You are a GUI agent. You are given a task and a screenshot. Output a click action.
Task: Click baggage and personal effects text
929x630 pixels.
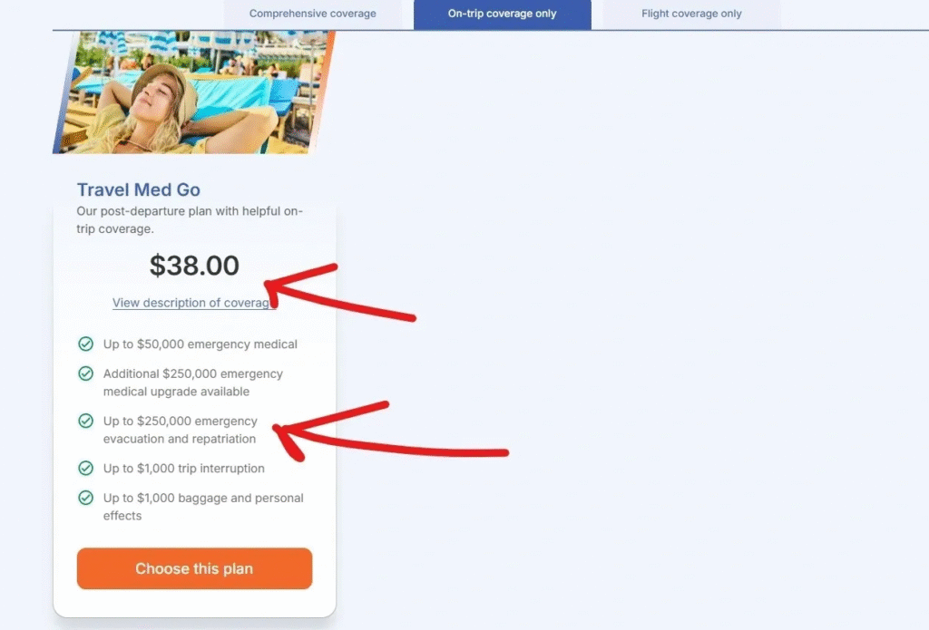pyautogui.click(x=203, y=507)
